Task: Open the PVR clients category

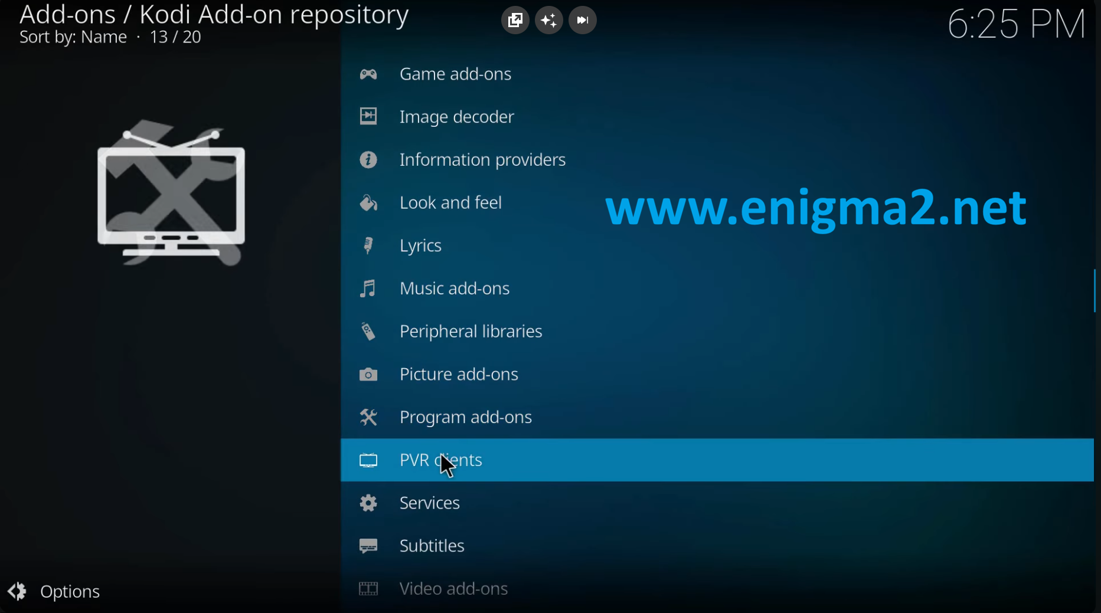Action: (x=440, y=460)
